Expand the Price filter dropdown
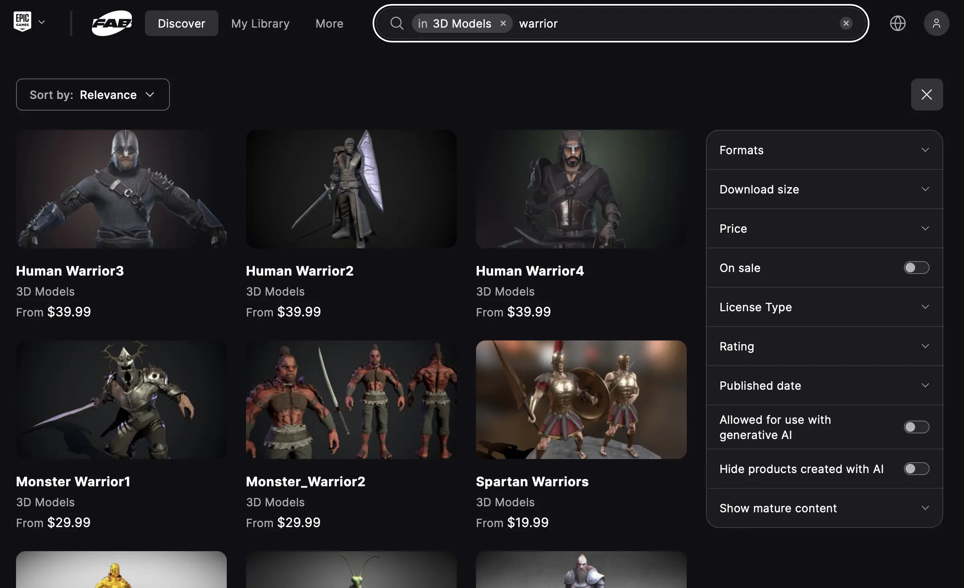Screen dimensions: 964x588 (823, 228)
